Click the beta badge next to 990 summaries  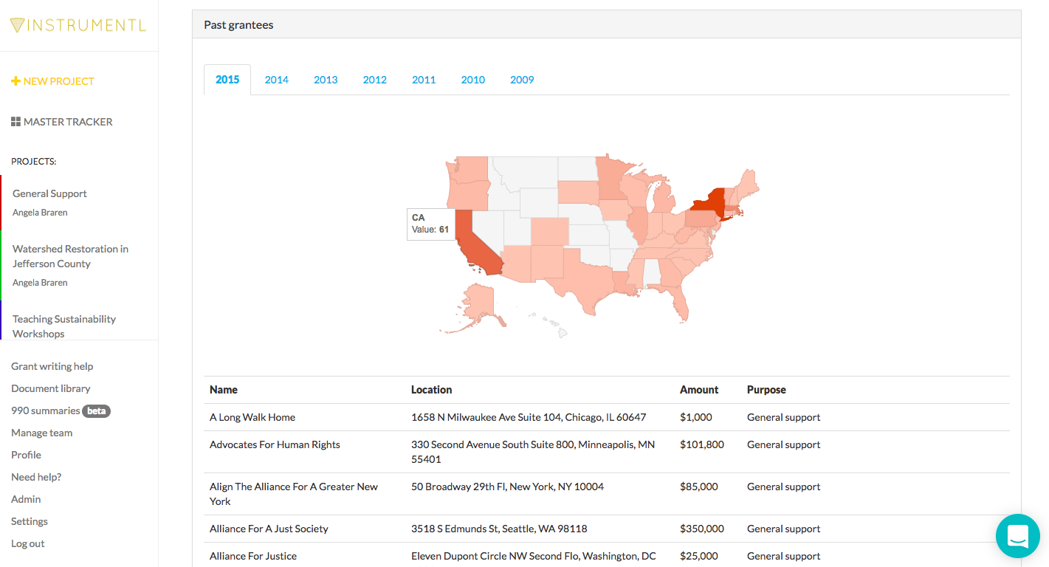coord(96,411)
